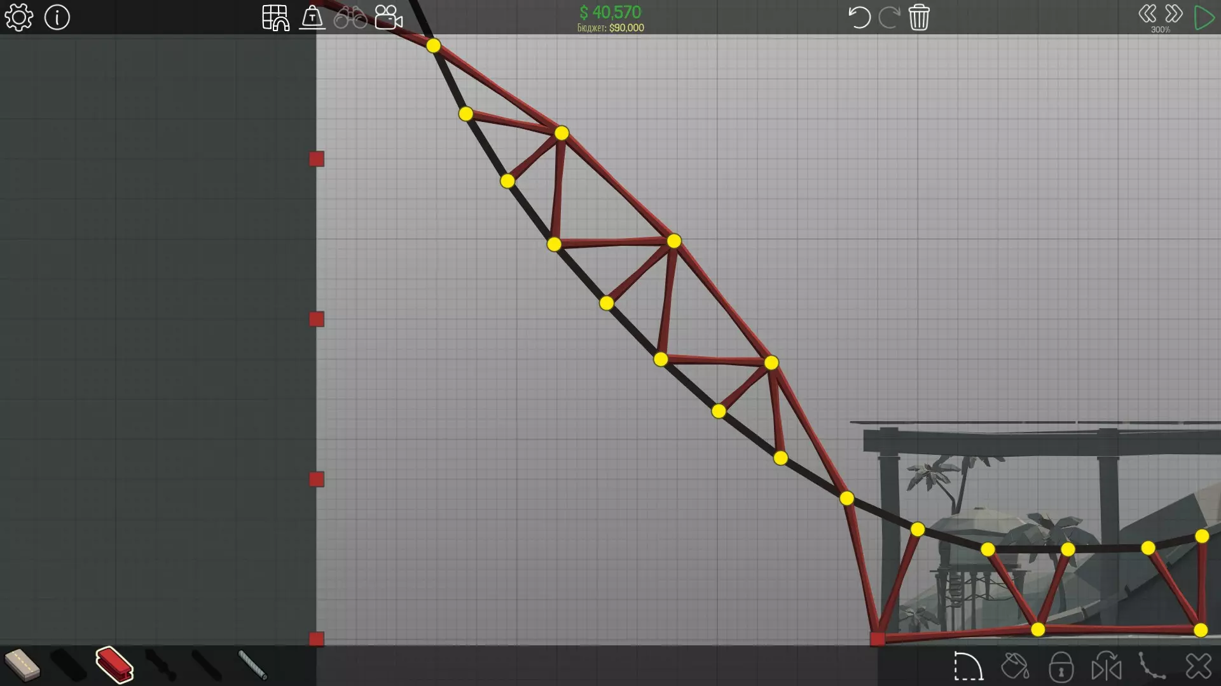Increase the simulation speed

coord(1174,14)
